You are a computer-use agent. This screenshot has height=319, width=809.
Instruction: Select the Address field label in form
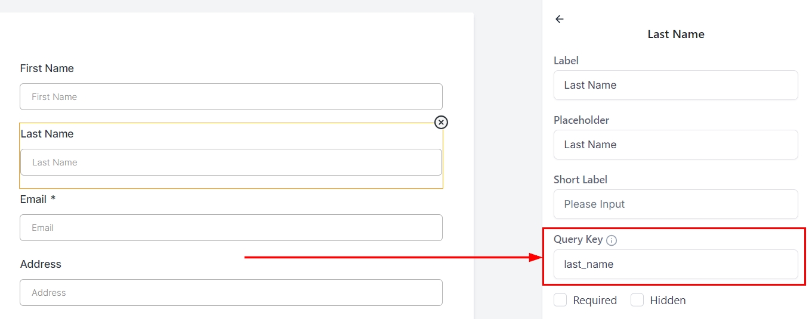[x=41, y=264]
